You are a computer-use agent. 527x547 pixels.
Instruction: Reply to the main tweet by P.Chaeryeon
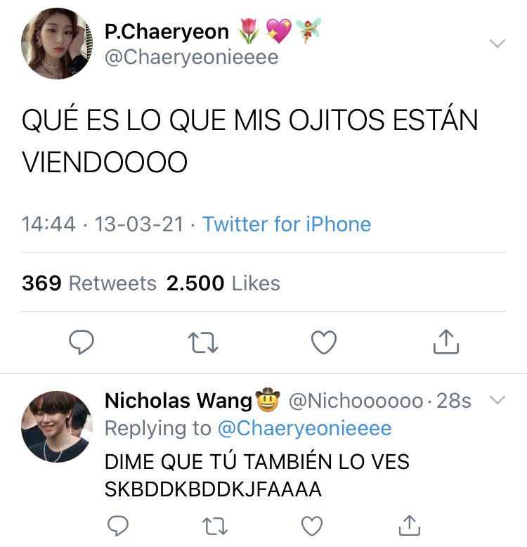(82, 342)
